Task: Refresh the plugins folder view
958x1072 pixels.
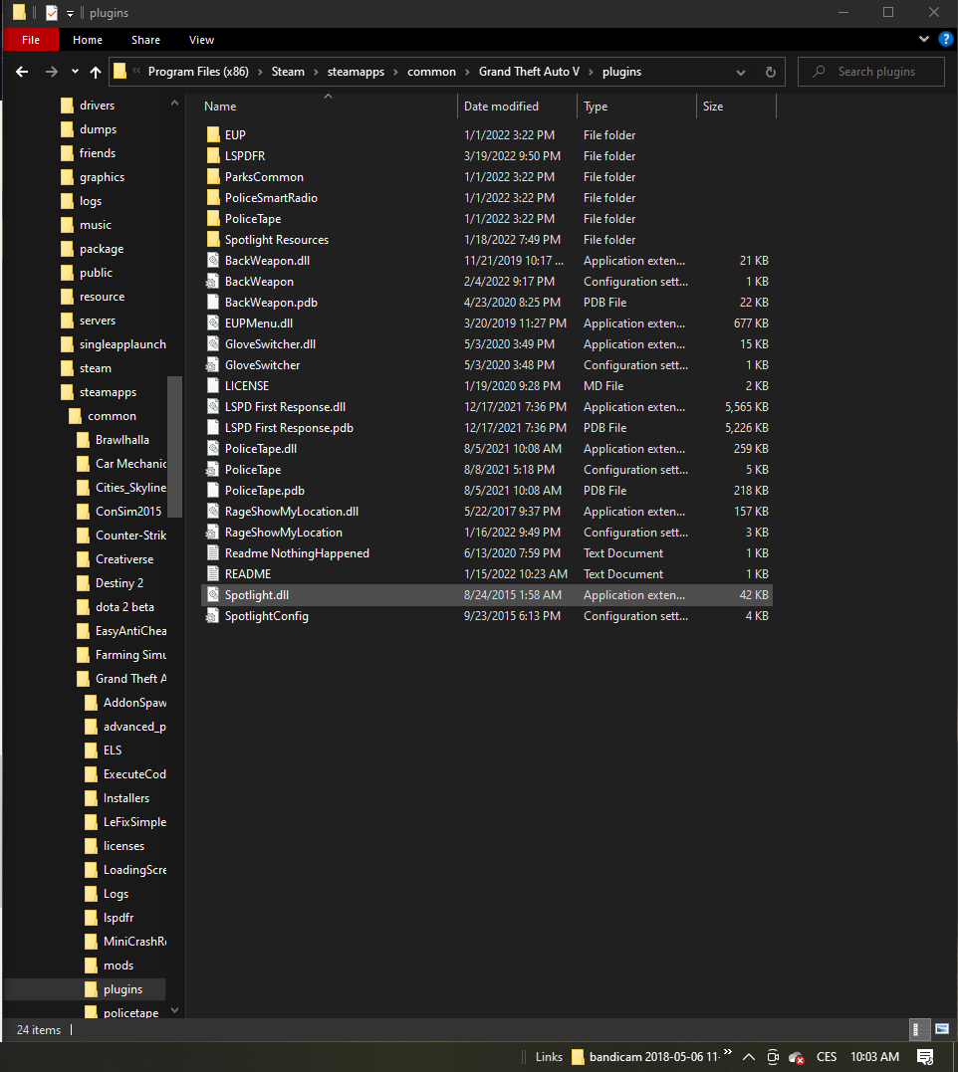Action: click(x=770, y=72)
